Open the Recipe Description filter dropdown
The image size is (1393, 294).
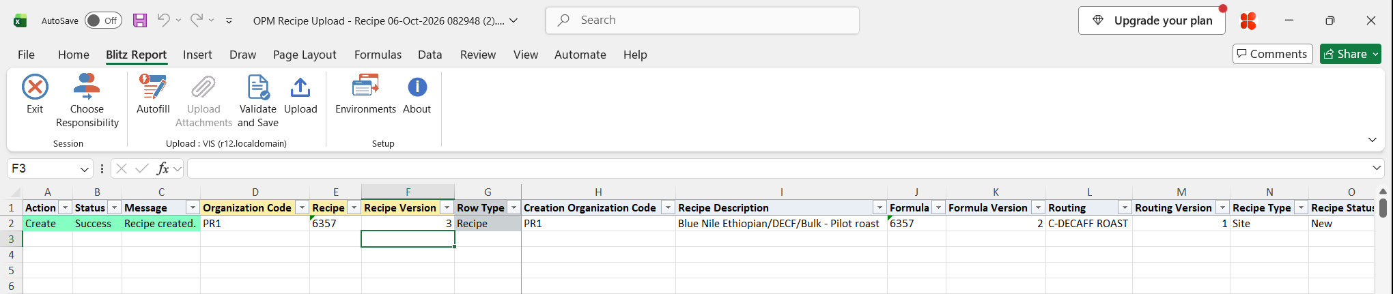880,207
